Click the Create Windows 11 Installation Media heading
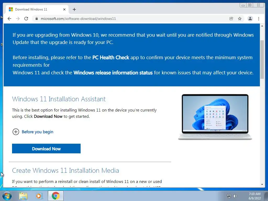This screenshot has height=201, width=268. click(65, 170)
